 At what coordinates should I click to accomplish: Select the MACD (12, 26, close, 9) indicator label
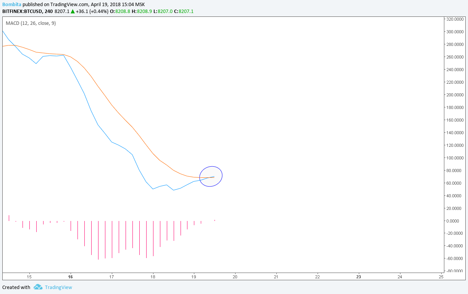click(31, 23)
